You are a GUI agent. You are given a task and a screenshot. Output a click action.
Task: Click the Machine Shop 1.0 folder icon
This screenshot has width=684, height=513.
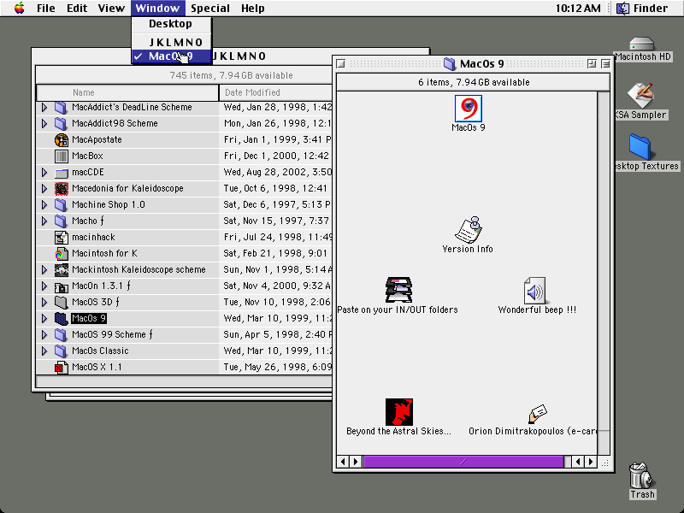(62, 204)
